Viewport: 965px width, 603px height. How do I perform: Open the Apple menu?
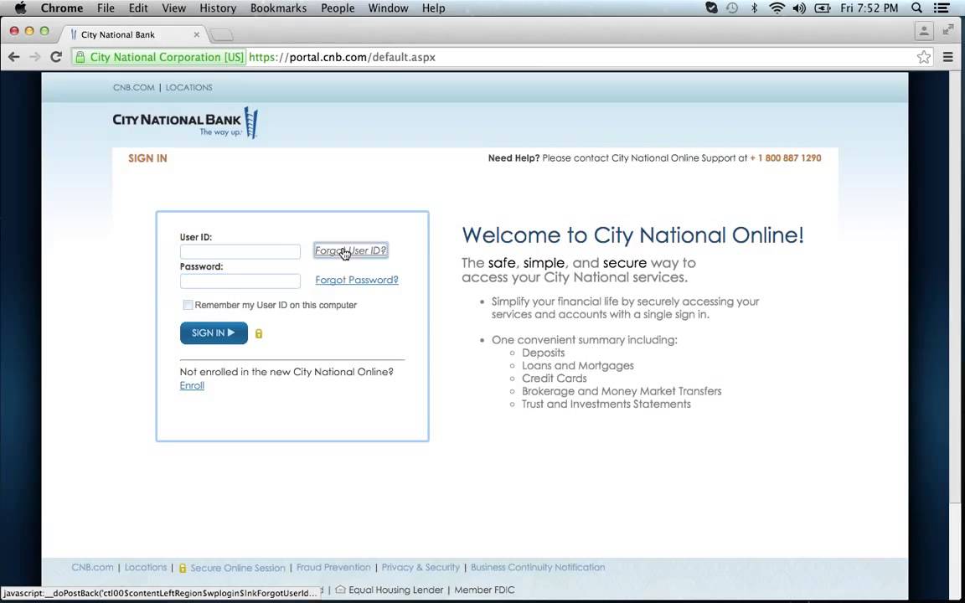pyautogui.click(x=20, y=8)
